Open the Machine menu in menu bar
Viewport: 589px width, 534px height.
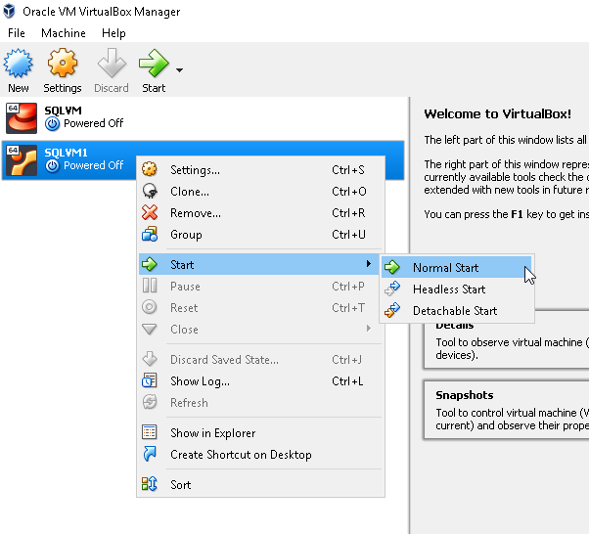coord(64,33)
